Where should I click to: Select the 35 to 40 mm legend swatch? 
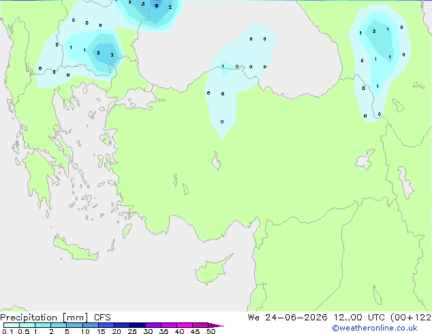point(169,325)
